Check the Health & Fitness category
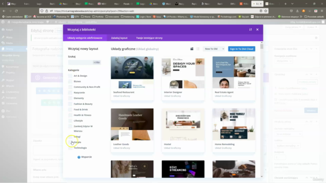 pyautogui.click(x=70, y=115)
